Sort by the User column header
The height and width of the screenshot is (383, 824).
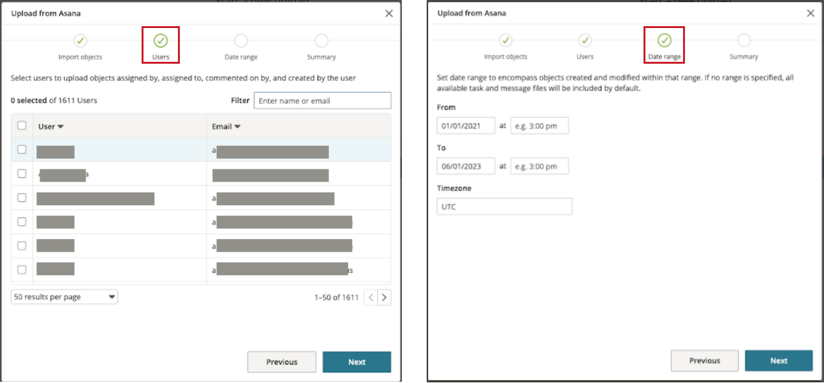tap(51, 126)
